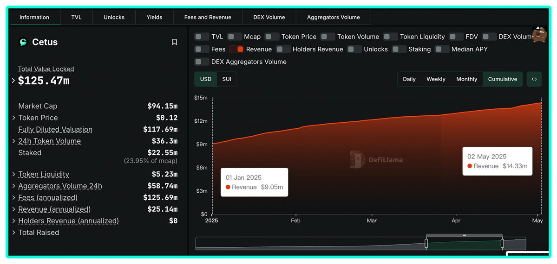Click the Fully Diluted Valuation label
Viewport: 557px width, 264px height.
[x=55, y=129]
